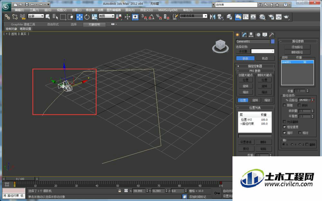
Task: Enable the 相对 checkbox
Action: pos(300,133)
